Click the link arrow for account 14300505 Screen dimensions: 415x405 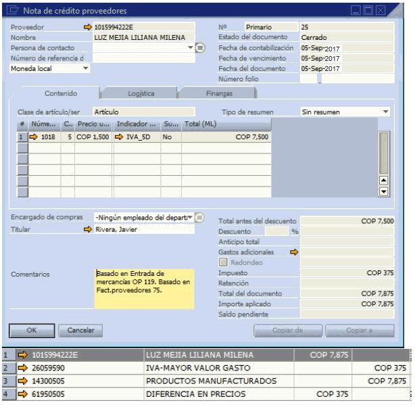23,381
